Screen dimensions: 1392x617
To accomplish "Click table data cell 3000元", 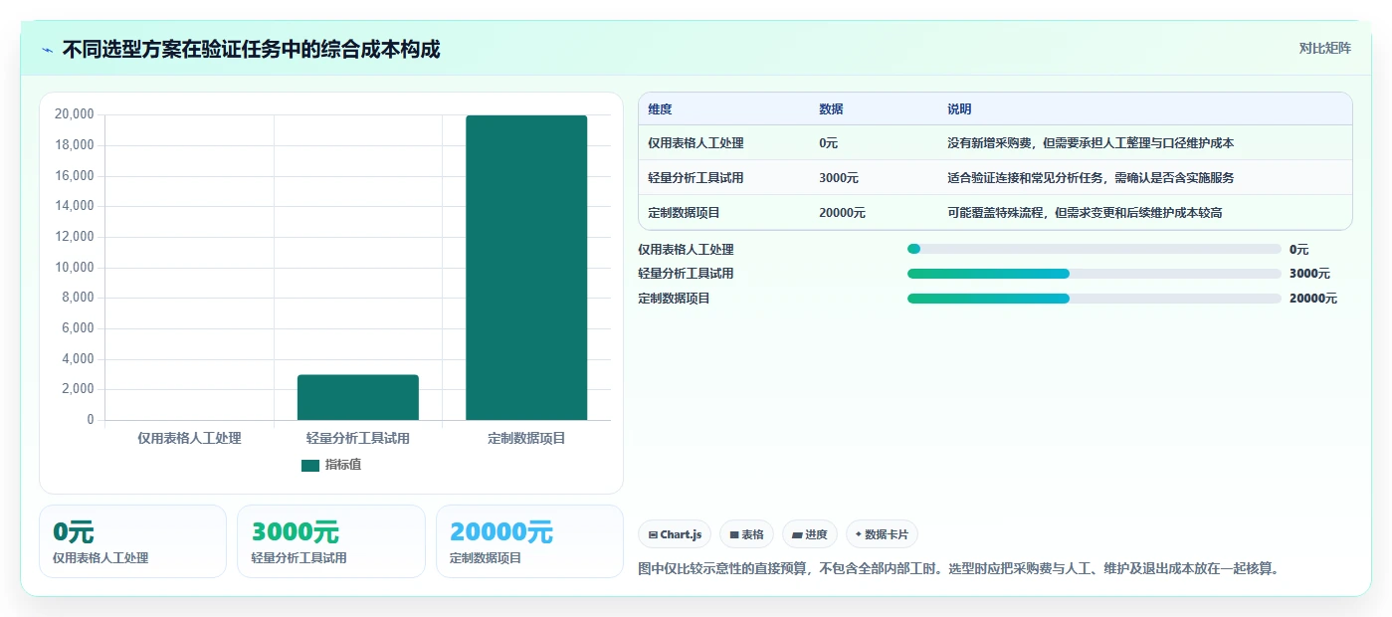I will 839,178.
